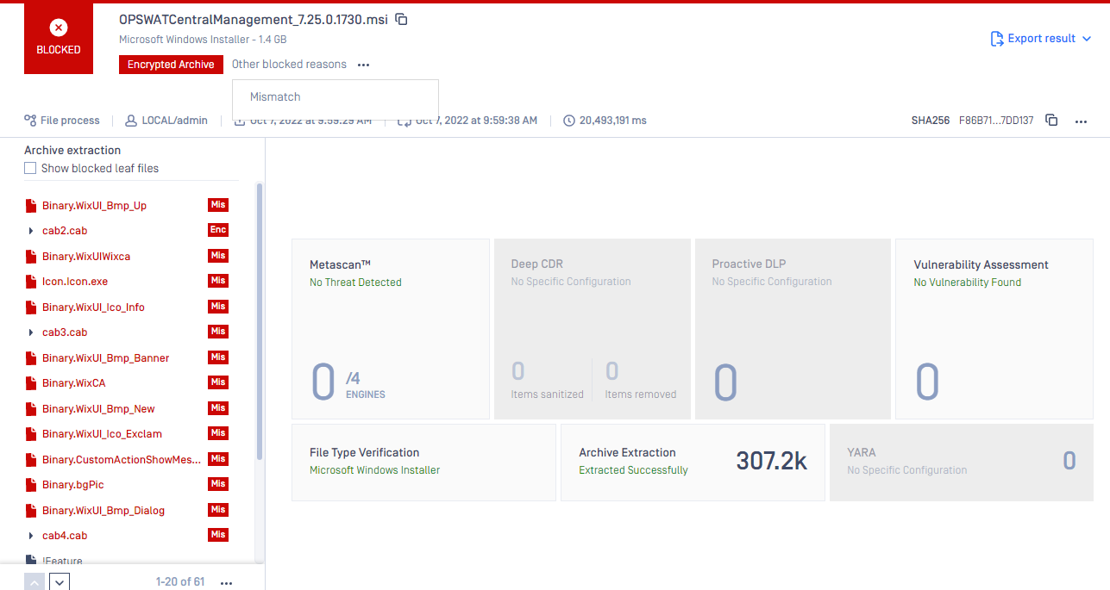
Task: Click the red BLOCKED status badge
Action: click(59, 39)
